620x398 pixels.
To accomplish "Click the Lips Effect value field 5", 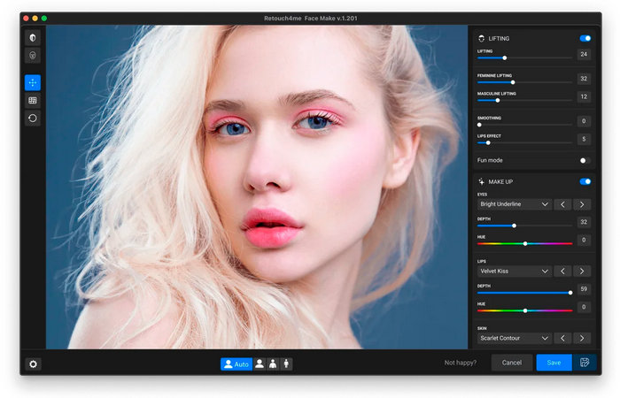I will 584,139.
